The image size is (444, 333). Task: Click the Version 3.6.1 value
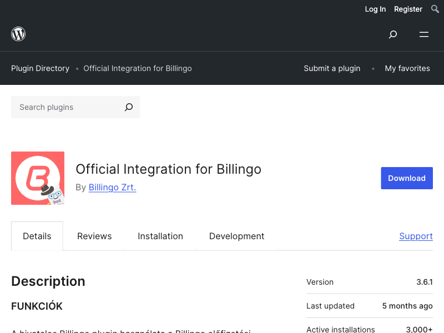[425, 282]
